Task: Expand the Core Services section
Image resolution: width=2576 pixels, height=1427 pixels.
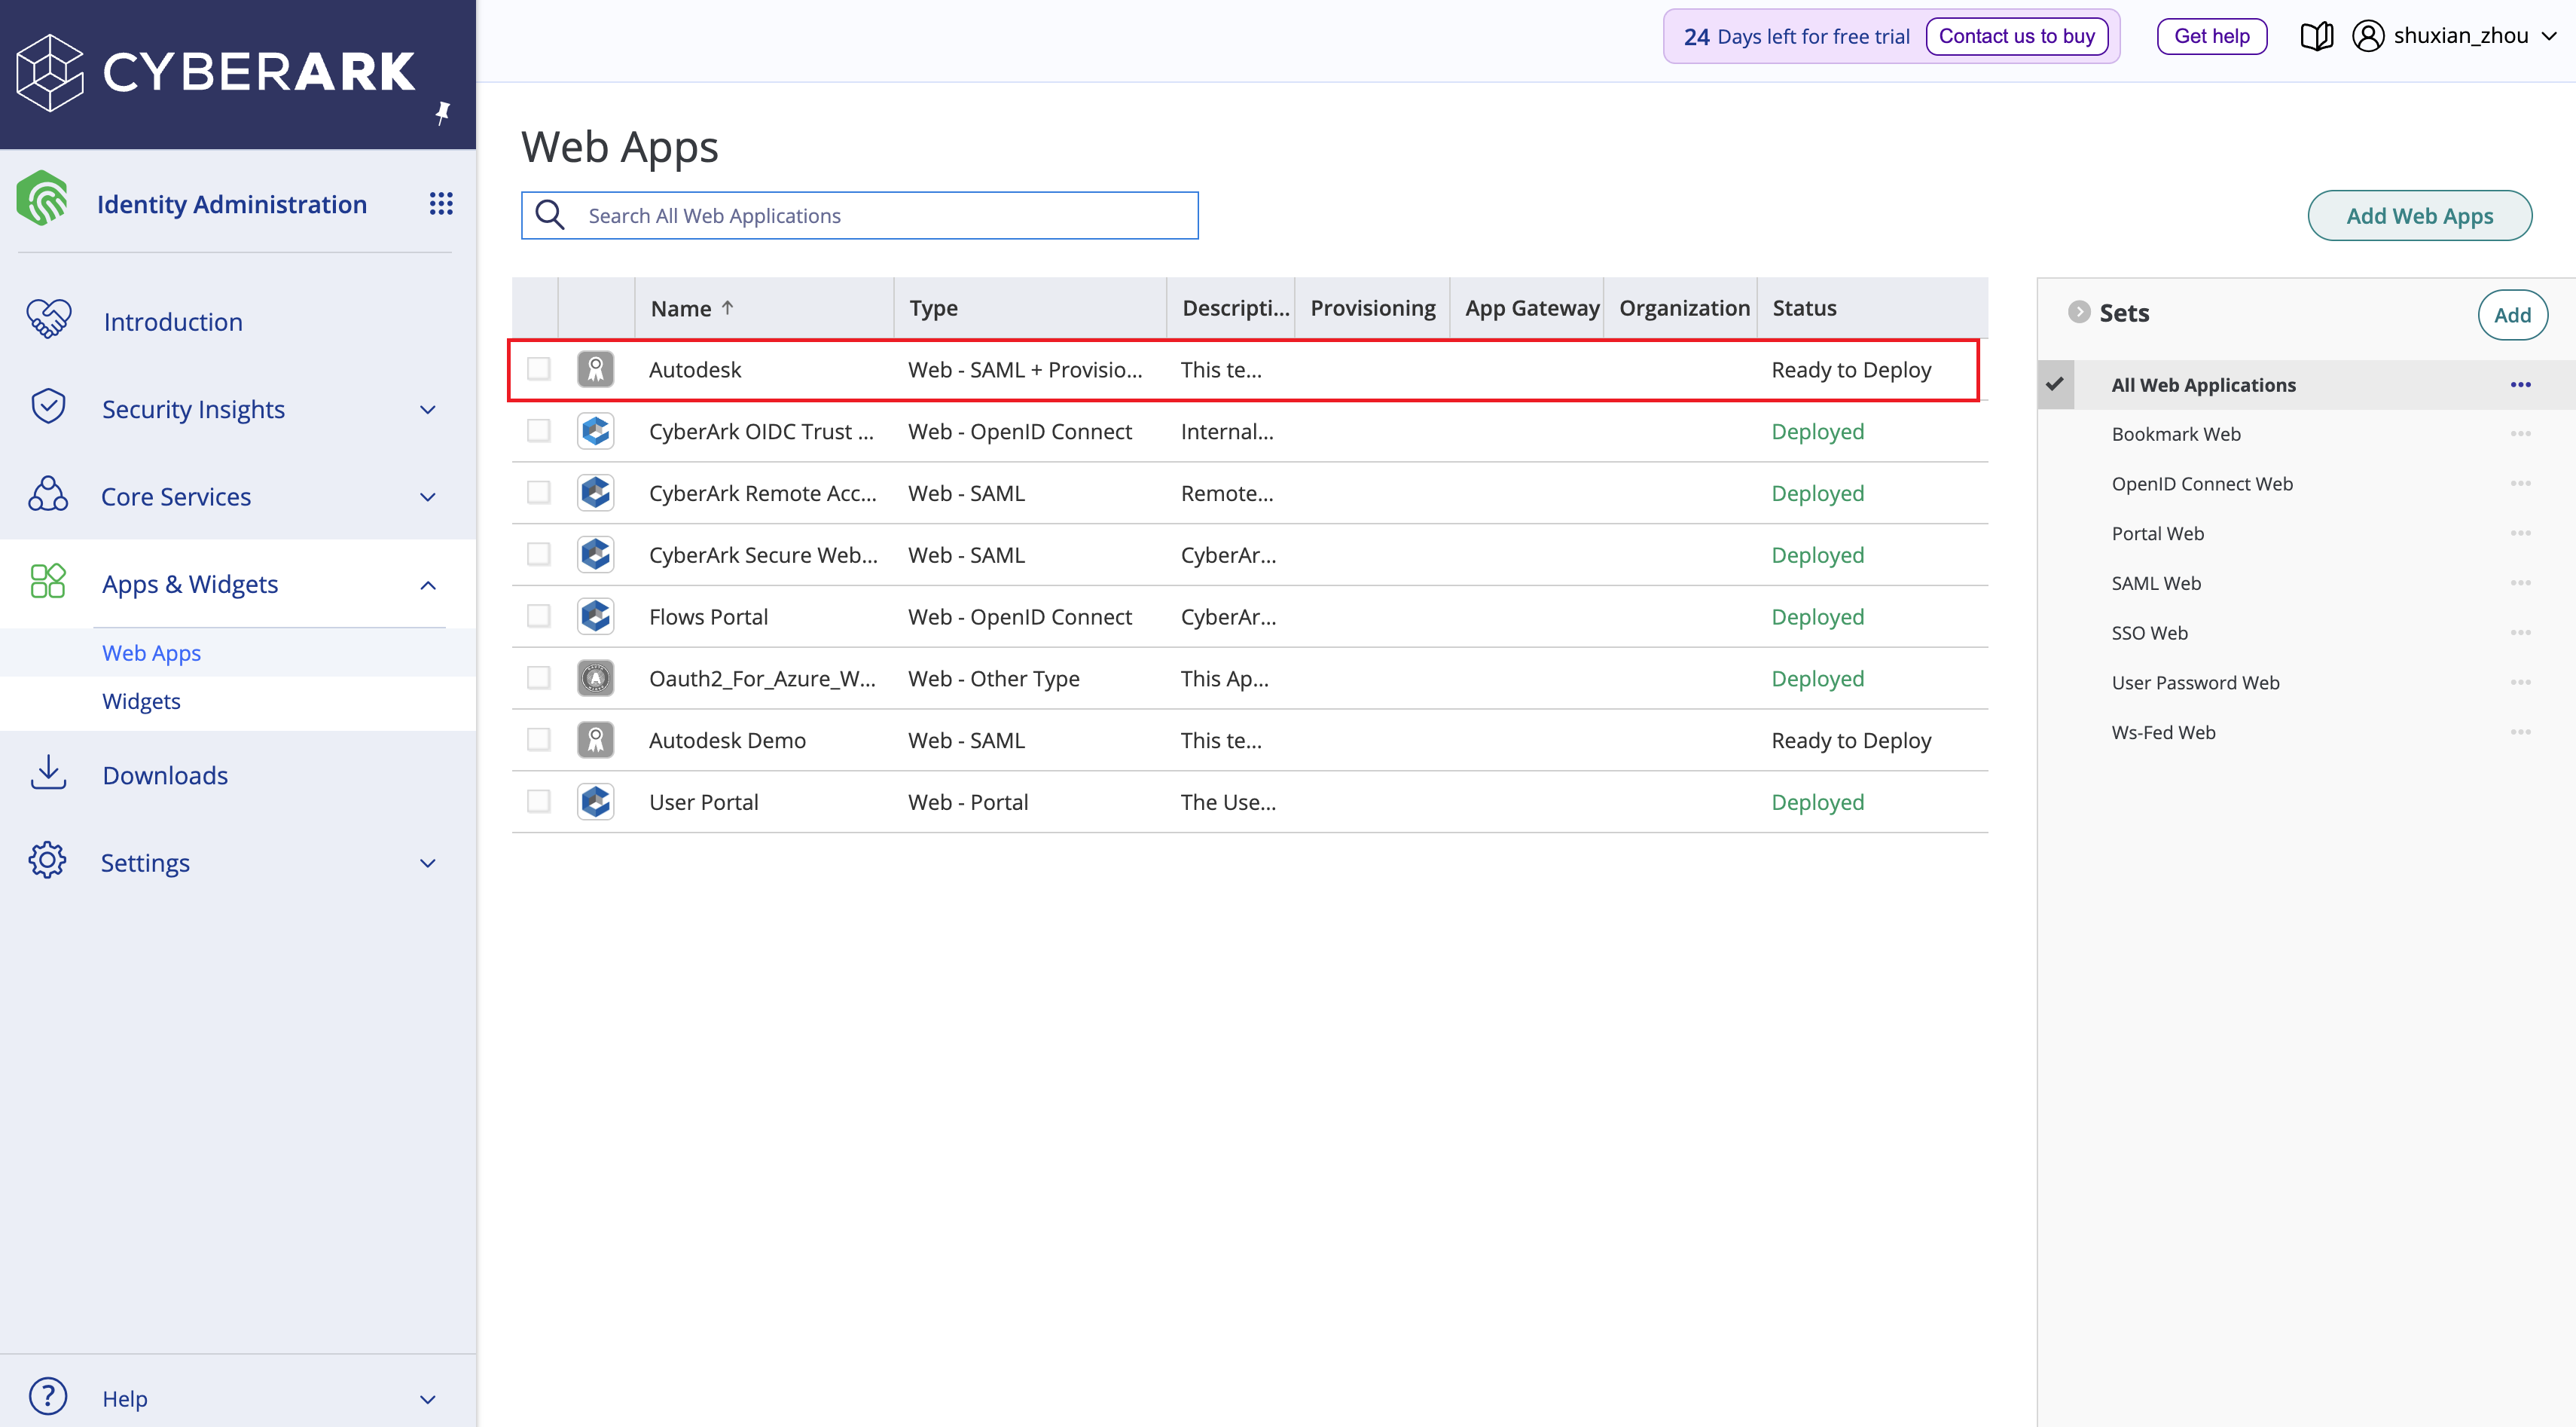Action: 428,496
